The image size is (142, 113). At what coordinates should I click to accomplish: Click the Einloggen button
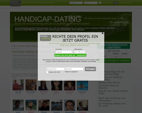tap(90, 69)
